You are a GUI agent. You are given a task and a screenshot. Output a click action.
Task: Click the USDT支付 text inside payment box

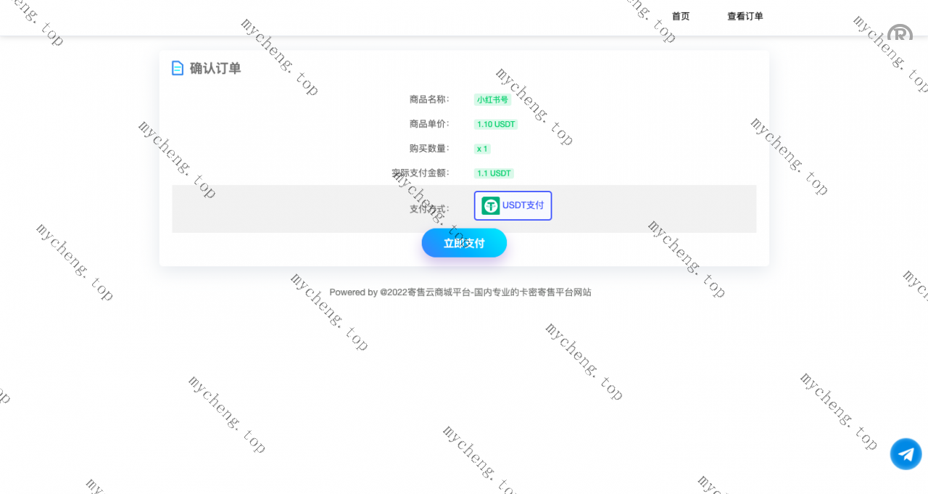[x=523, y=205]
